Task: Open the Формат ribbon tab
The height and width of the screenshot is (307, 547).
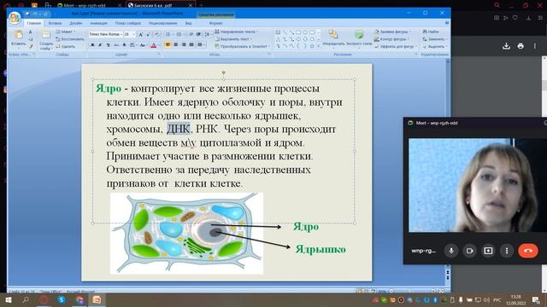Action: click(216, 23)
